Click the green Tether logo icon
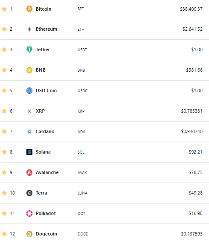This screenshot has width=209, height=244. click(x=29, y=49)
